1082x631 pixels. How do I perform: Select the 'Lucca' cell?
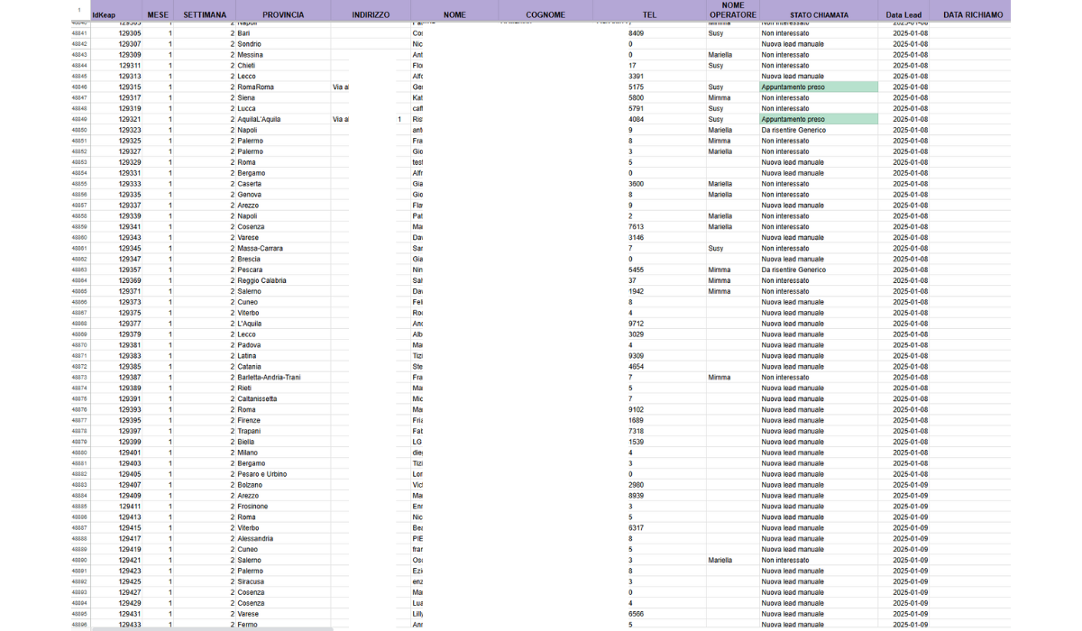click(x=283, y=109)
